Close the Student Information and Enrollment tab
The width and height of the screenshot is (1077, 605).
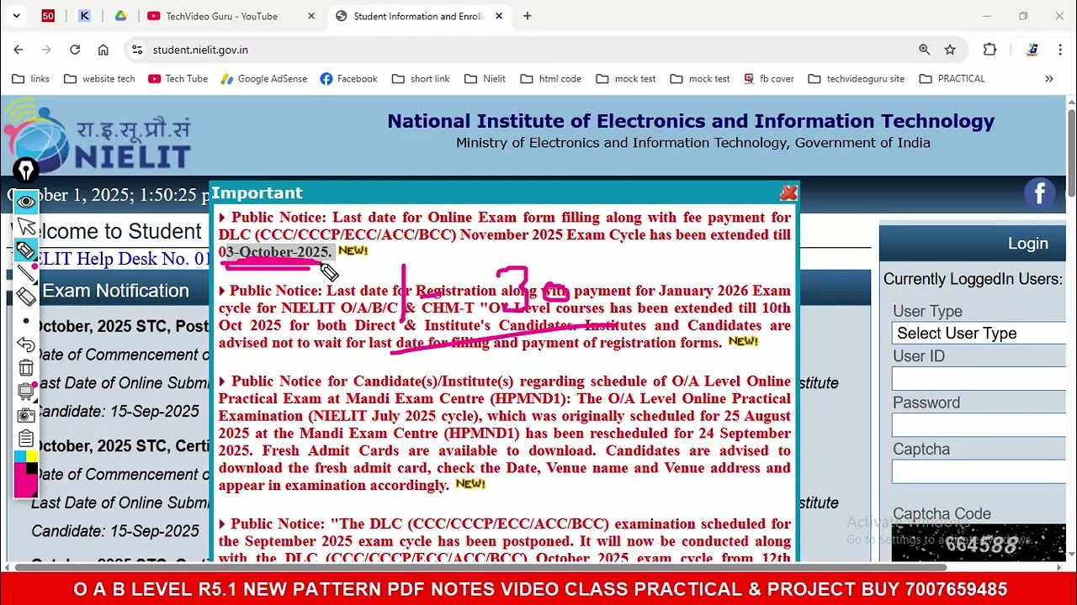pyautogui.click(x=499, y=16)
